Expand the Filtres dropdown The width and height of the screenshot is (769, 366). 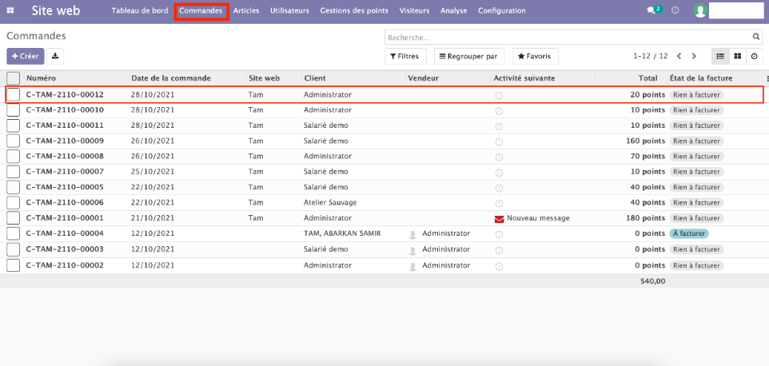click(x=405, y=56)
